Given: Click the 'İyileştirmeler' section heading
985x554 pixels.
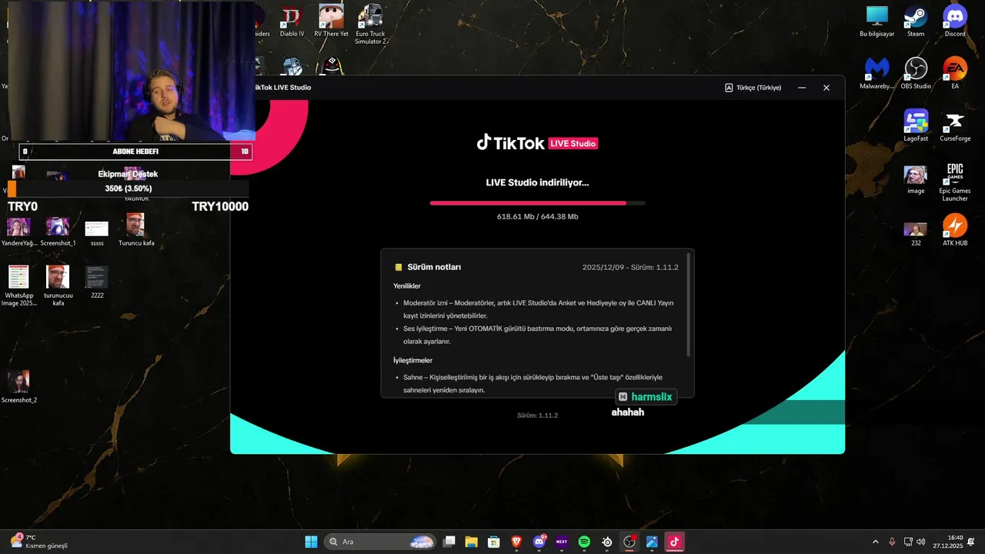Looking at the screenshot, I should [x=412, y=360].
